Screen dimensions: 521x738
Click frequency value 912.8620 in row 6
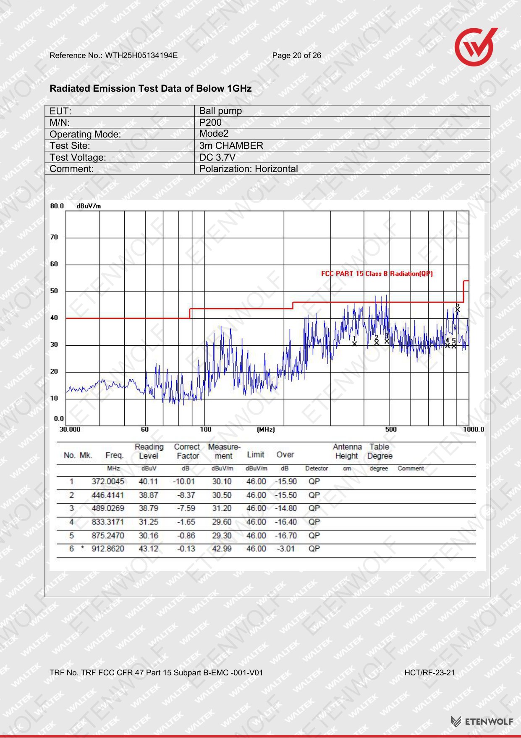pos(108,549)
